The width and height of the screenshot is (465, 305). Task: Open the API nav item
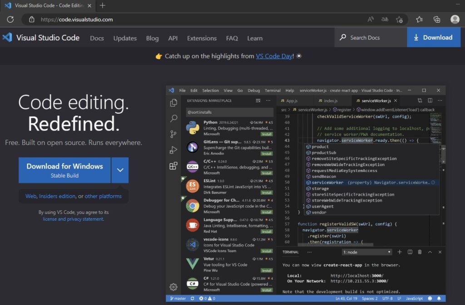coord(173,38)
